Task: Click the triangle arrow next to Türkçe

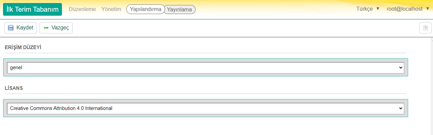Action: [x=378, y=9]
